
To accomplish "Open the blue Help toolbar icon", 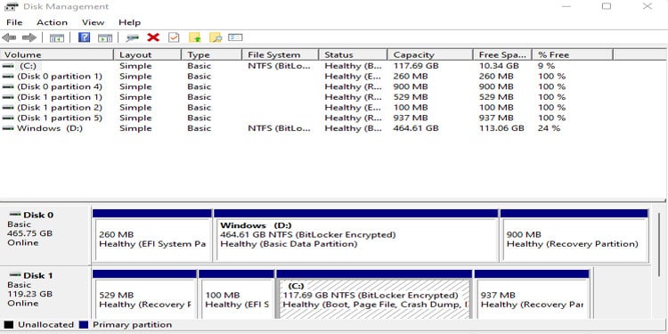I will click(85, 37).
